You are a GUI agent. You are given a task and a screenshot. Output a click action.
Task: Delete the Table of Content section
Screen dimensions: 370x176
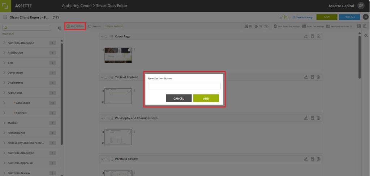pyautogui.click(x=318, y=77)
